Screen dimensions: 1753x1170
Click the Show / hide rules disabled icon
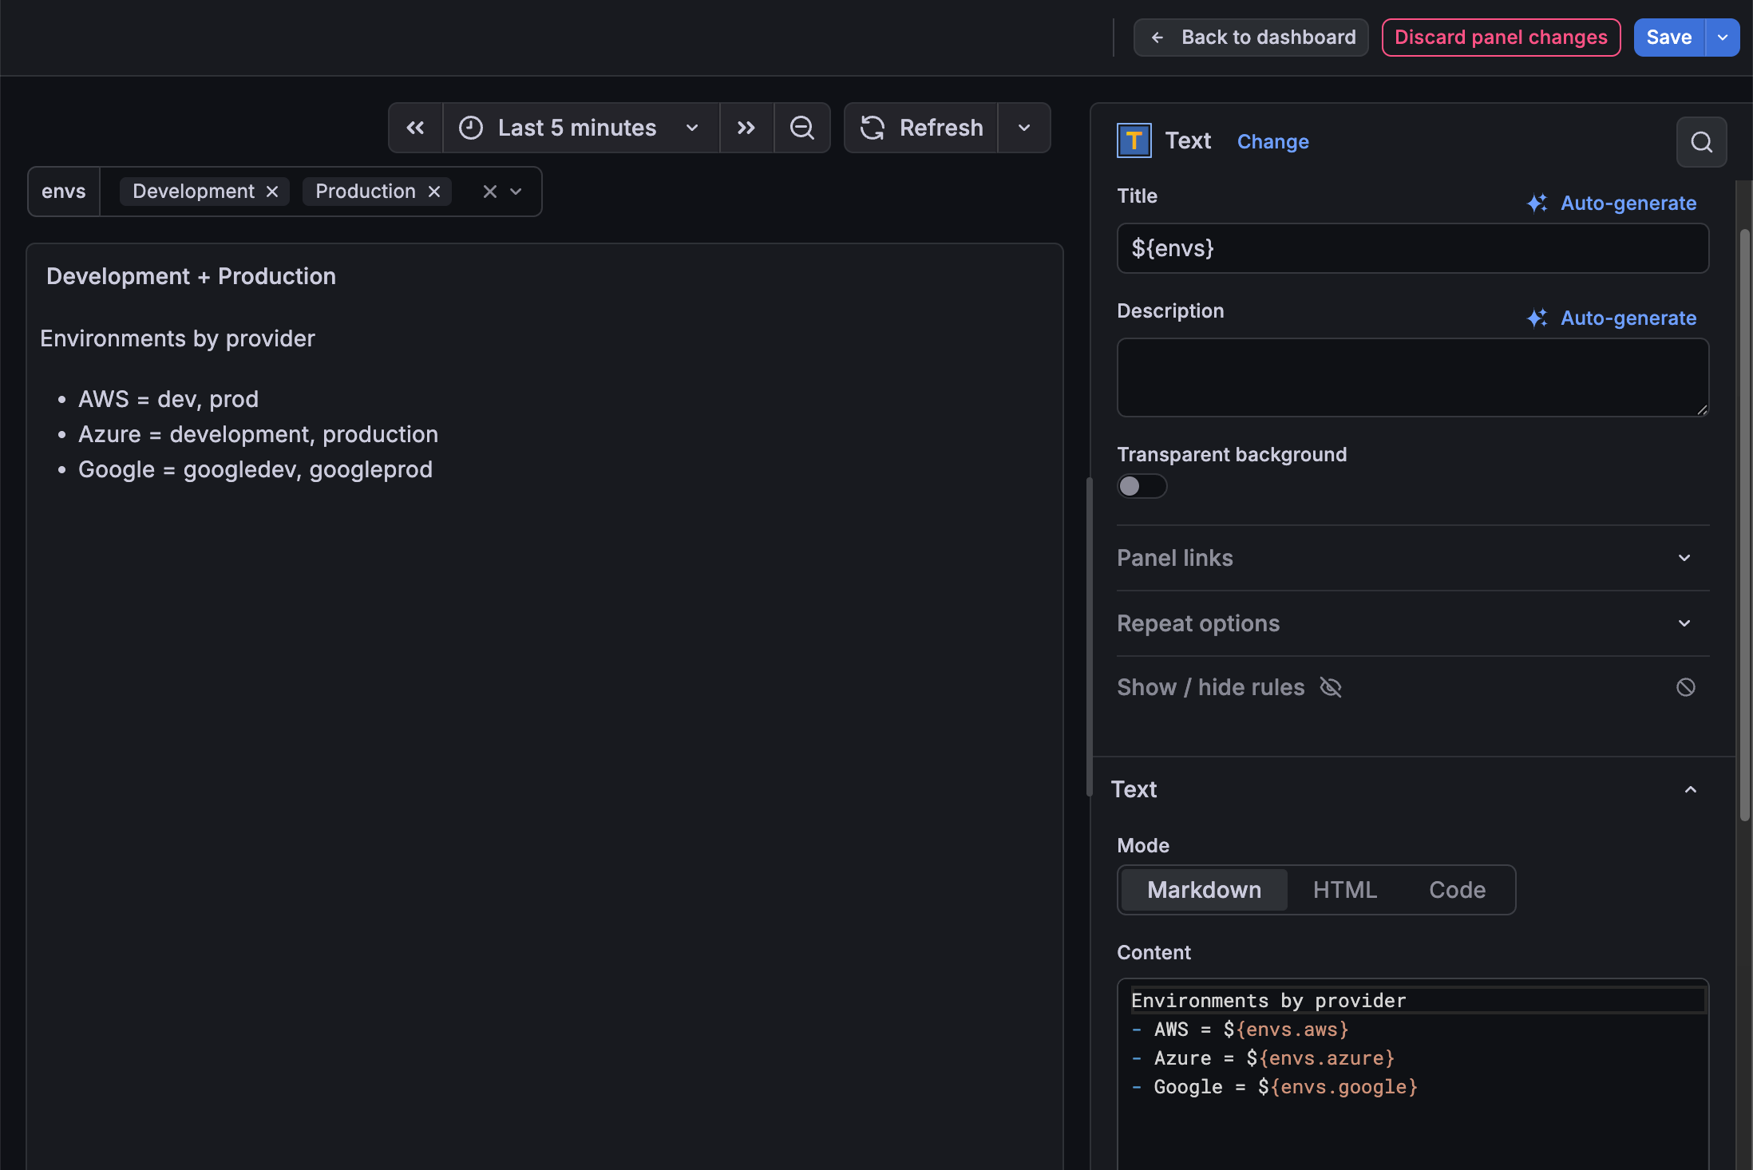(1685, 687)
